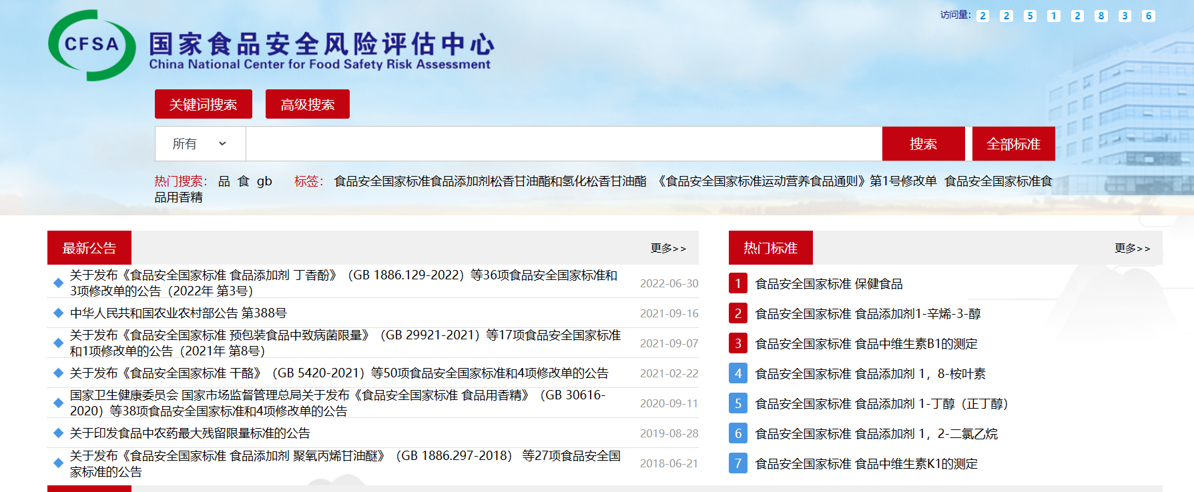This screenshot has height=492, width=1194.
Task: Click the rank 7 badge for 维生素K1的测定
Action: point(737,463)
